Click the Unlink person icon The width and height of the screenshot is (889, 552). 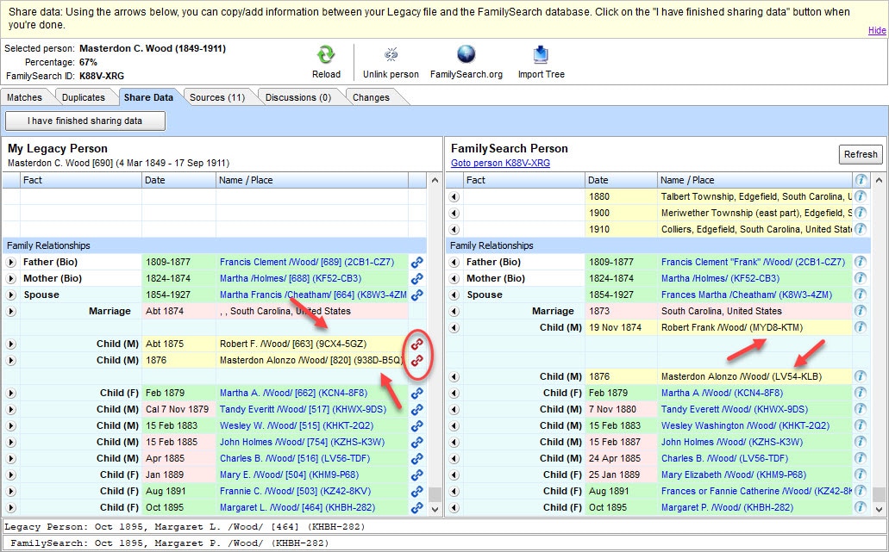pos(391,54)
